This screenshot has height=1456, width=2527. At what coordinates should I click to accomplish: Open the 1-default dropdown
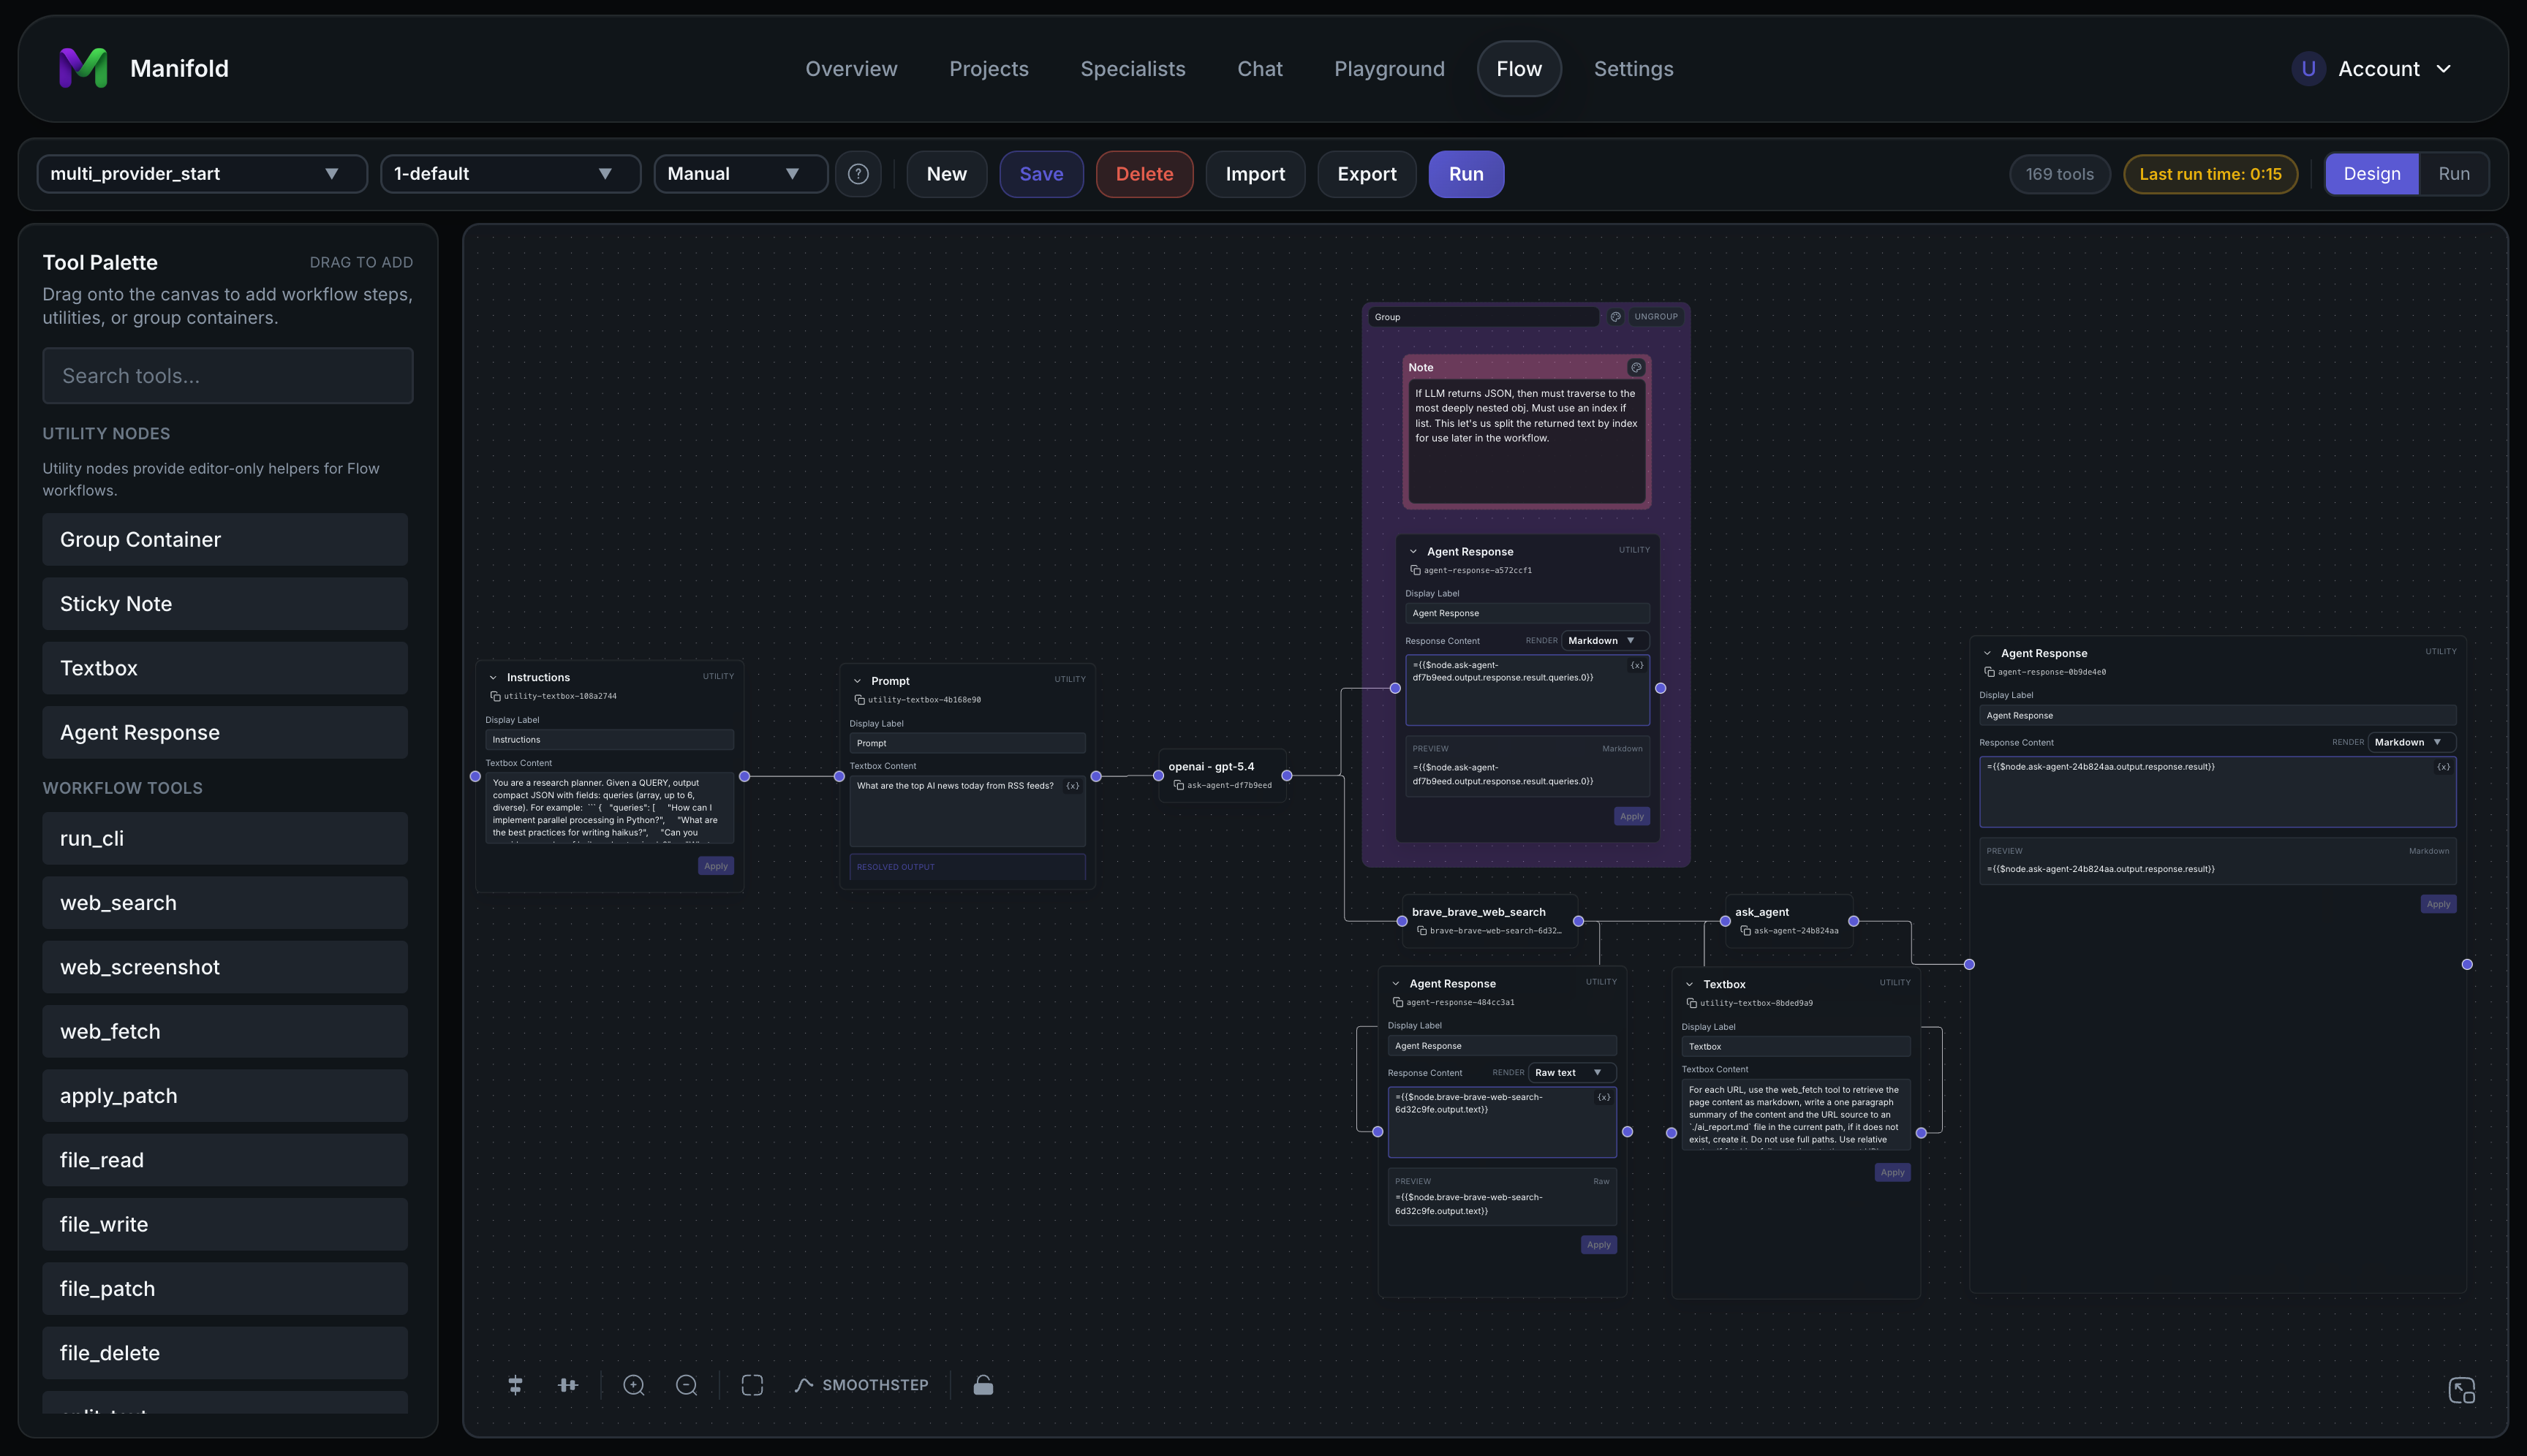[510, 174]
